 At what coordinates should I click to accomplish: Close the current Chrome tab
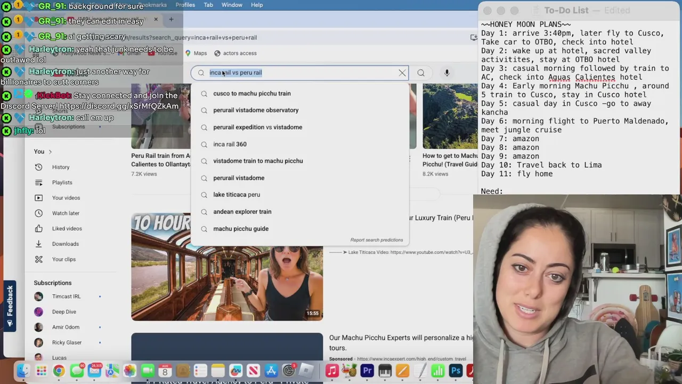(x=156, y=20)
